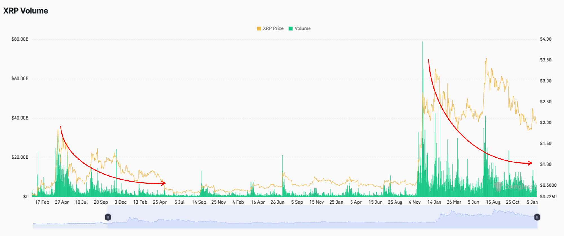Screen dimensions: 564x236
Task: Click the right red arrow's arrowhead
Action: click(x=530, y=163)
